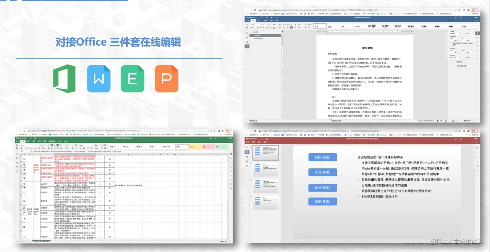This screenshot has width=490, height=252.
Task: Select 家长通知 heading in navigation pane
Action: coord(265,35)
